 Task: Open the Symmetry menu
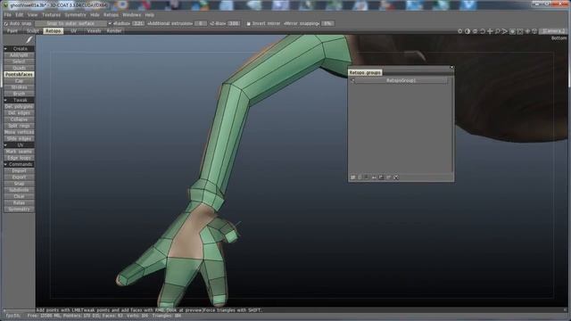click(x=75, y=15)
